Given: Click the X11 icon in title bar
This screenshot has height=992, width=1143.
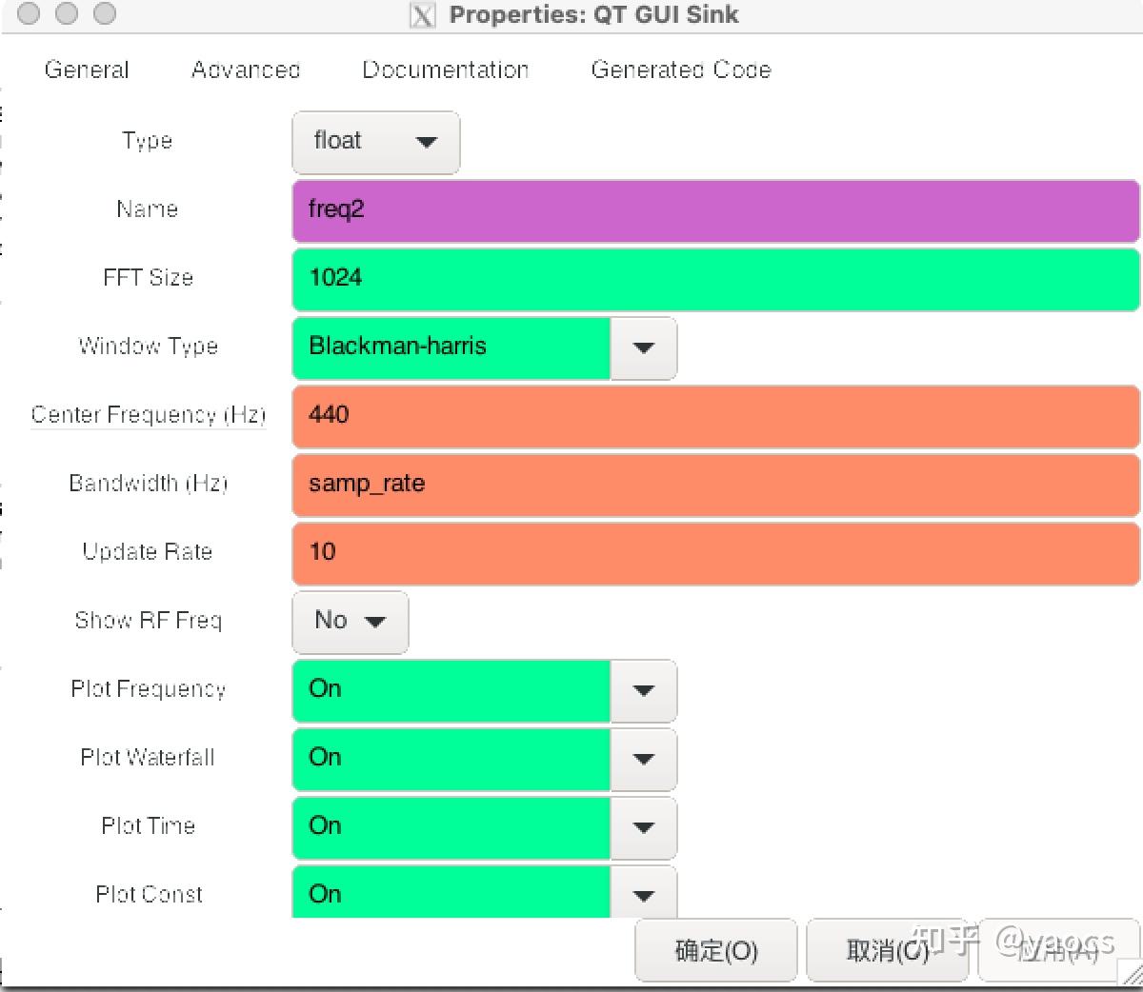Looking at the screenshot, I should tap(422, 15).
